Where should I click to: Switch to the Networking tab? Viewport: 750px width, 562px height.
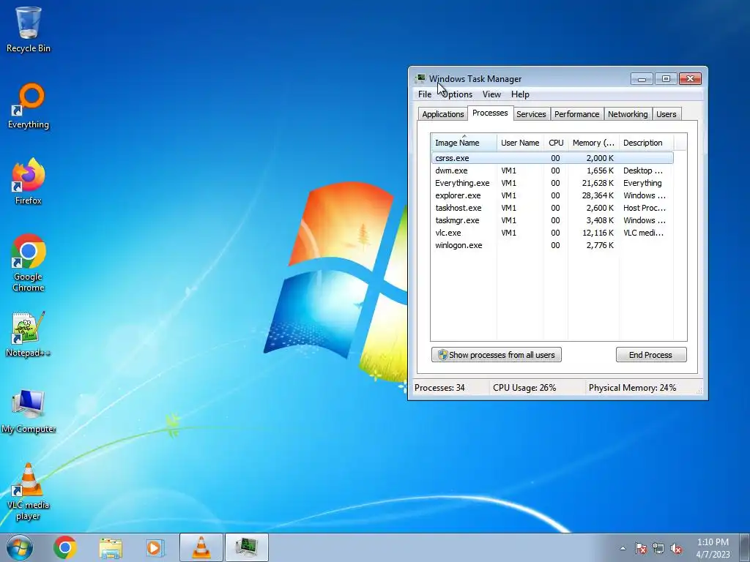[x=628, y=114]
